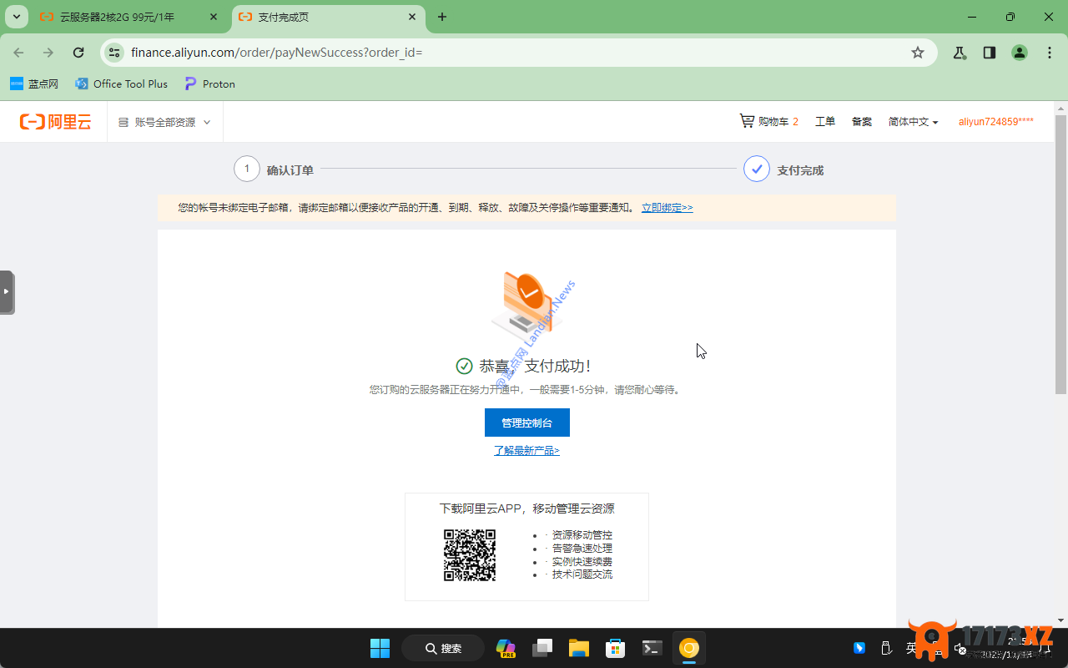Click the blue tray icon in system tray
The image size is (1068, 668).
(859, 648)
